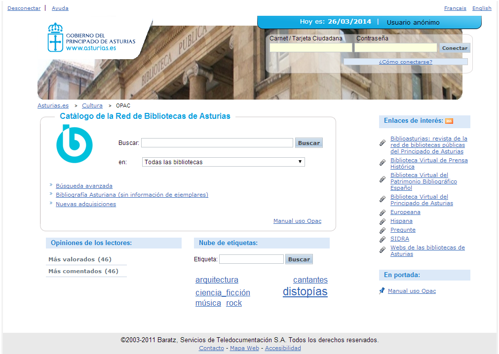Switch language to English
This screenshot has height=354, width=499.
tap(482, 8)
